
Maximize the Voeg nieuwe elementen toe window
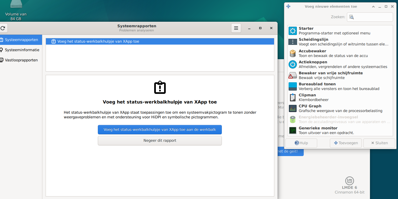pos(386,6)
